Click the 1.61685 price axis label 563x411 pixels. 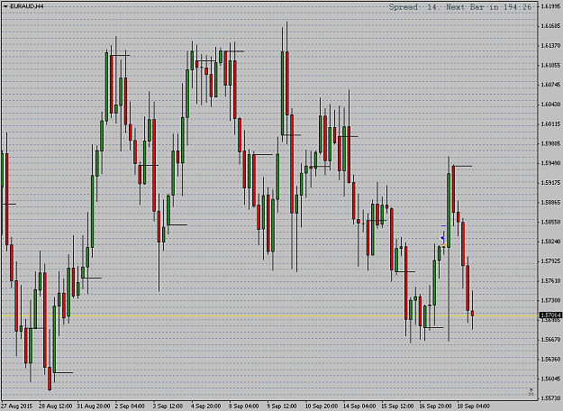(550, 26)
